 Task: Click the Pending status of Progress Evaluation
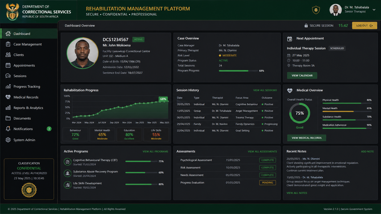point(267,183)
